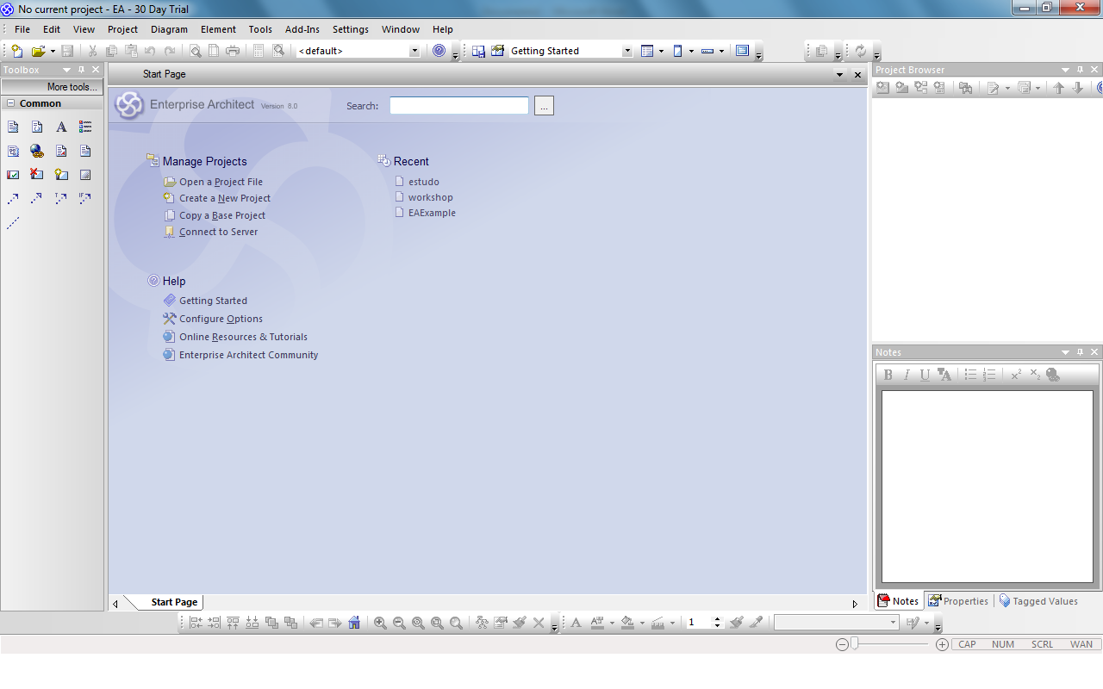
Task: Toggle auto-hide pin on Notes panel
Action: coord(1080,352)
